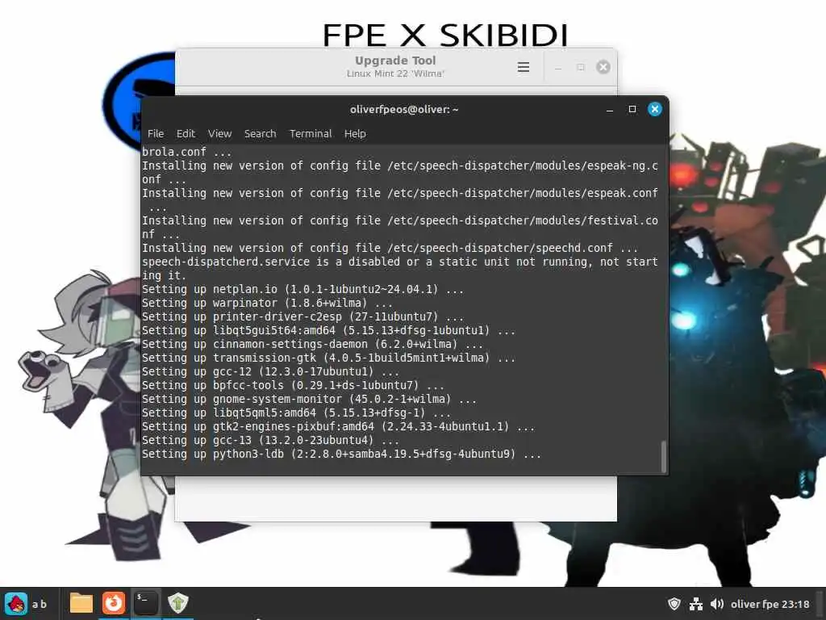Screen dimensions: 826x620
Task: Click the line Setting up gnome-system-monitor
Action: click(x=309, y=399)
